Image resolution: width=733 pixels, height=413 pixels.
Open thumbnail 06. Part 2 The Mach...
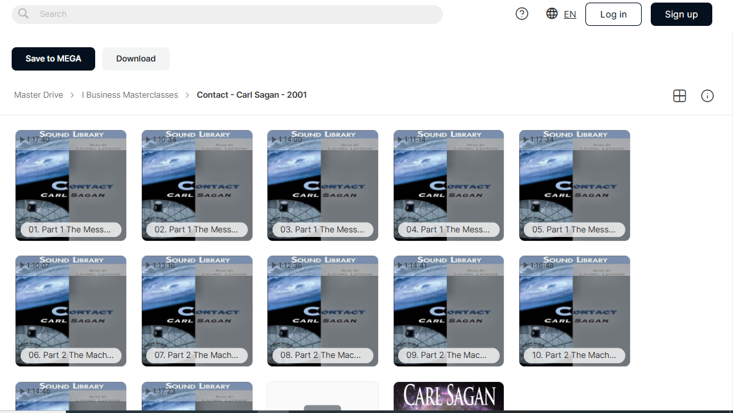71,311
